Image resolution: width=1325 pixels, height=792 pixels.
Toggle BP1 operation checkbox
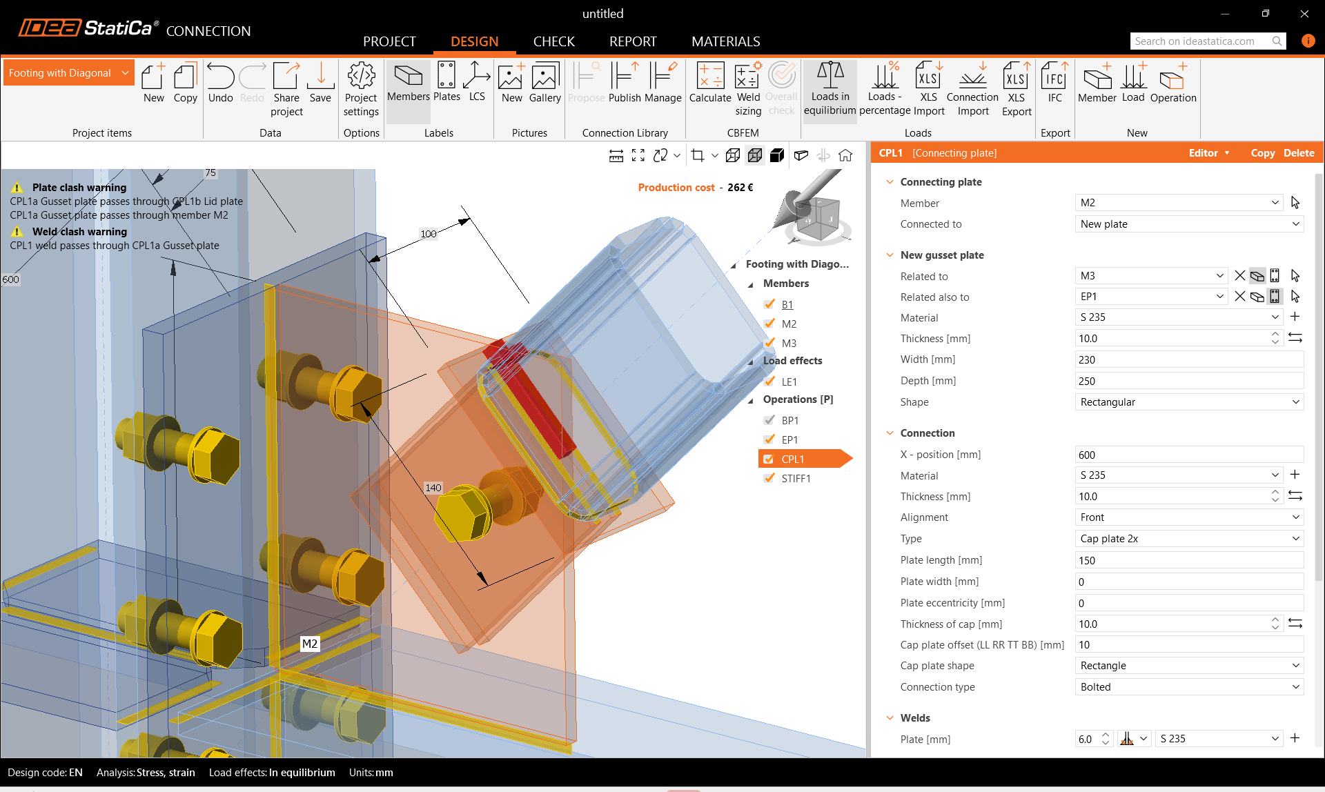coord(769,420)
